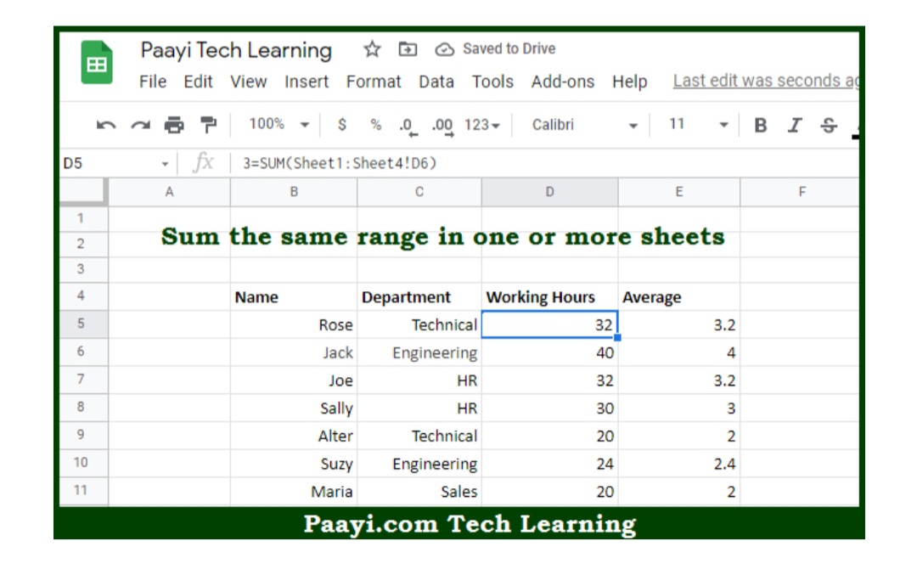This screenshot has width=917, height=569.
Task: Open the Google Sheets home icon
Action: pos(97,62)
